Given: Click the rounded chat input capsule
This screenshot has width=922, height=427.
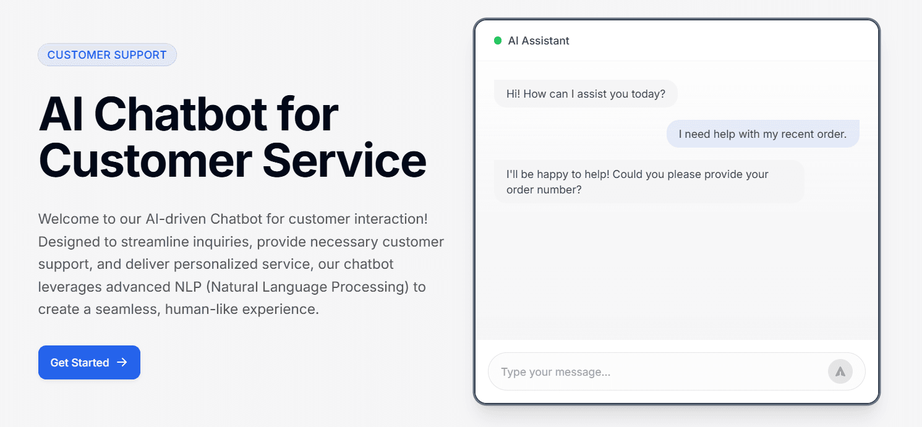Looking at the screenshot, I should click(677, 371).
